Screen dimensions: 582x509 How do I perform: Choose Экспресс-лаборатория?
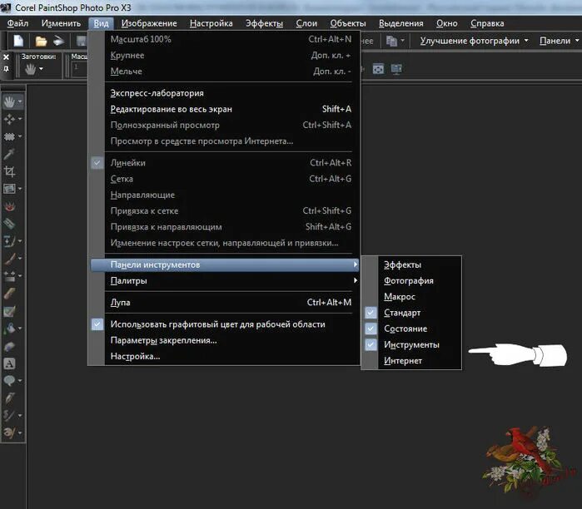click(x=225, y=93)
